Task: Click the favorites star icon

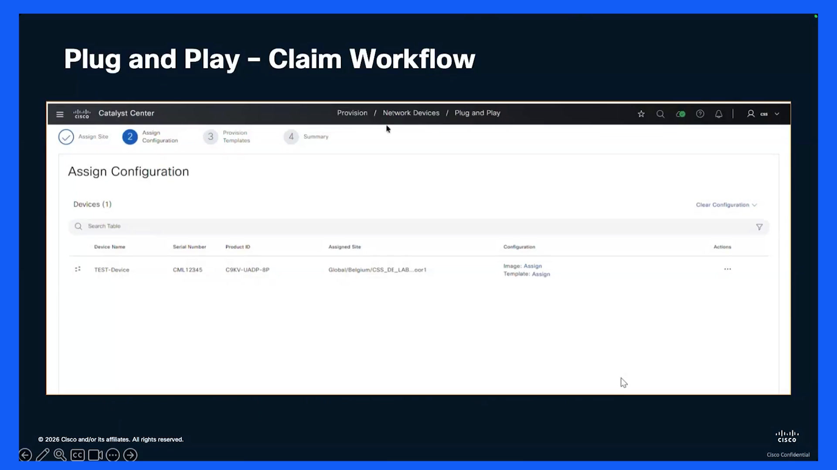Action: coord(641,114)
